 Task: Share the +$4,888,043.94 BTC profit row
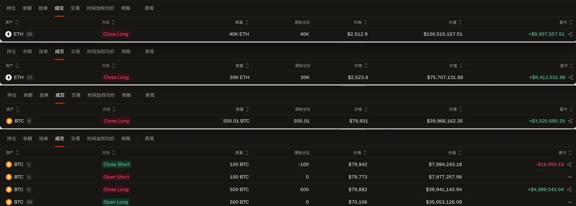(570, 190)
